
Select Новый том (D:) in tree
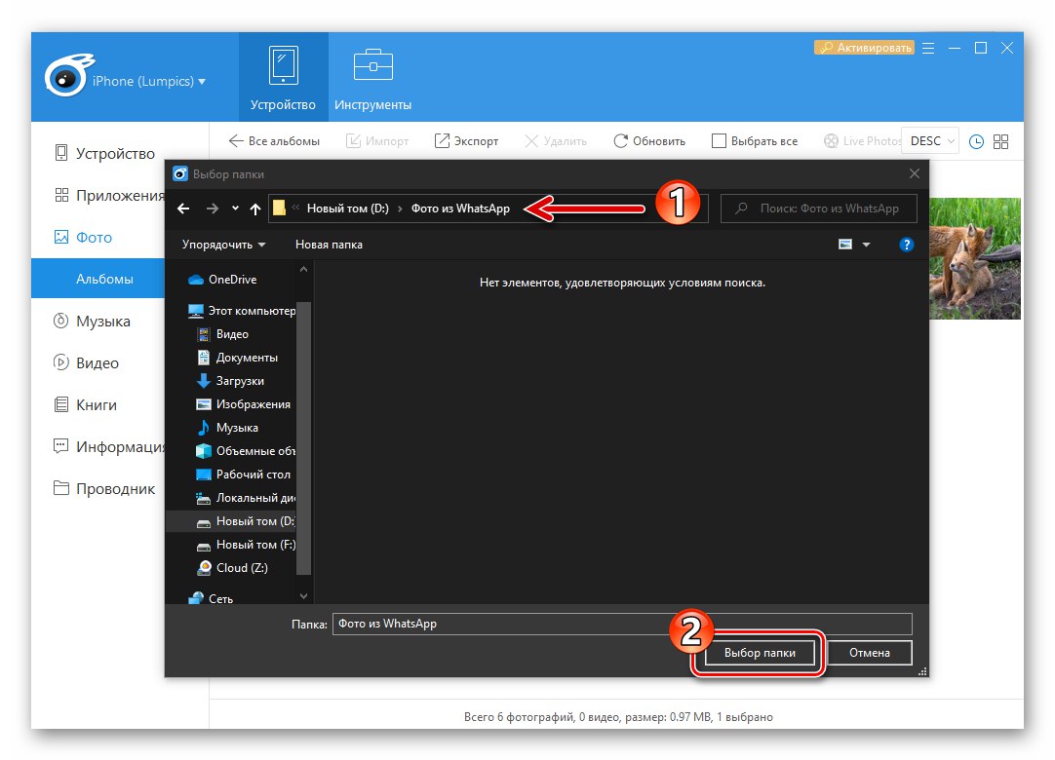231,521
